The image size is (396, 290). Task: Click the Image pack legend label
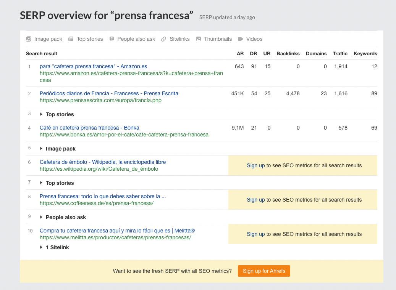tap(48, 39)
